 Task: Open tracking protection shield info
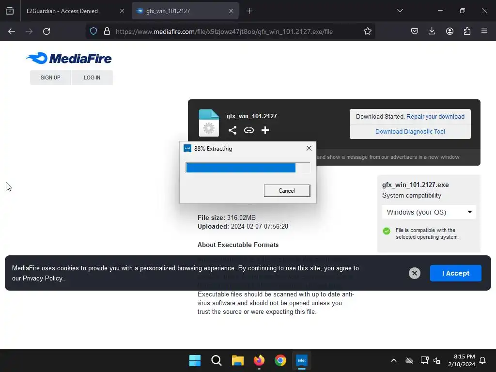coord(93,31)
